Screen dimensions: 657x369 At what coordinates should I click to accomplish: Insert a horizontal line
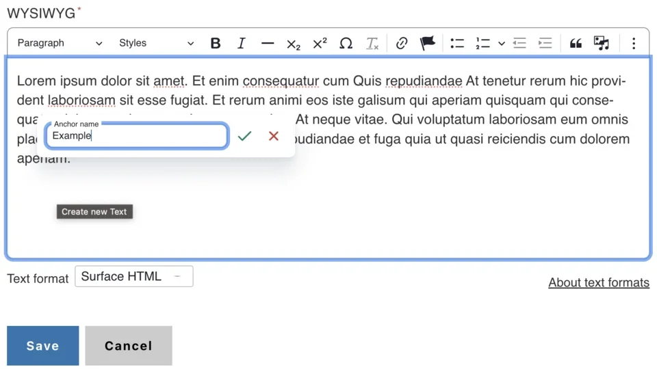tap(268, 43)
